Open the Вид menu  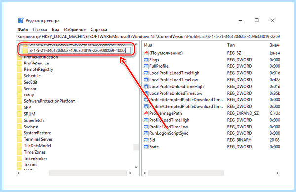click(x=55, y=30)
